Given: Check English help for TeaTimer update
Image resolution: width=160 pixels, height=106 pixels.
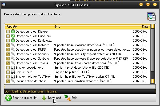Looking at the screenshot, I should pos(8,77).
